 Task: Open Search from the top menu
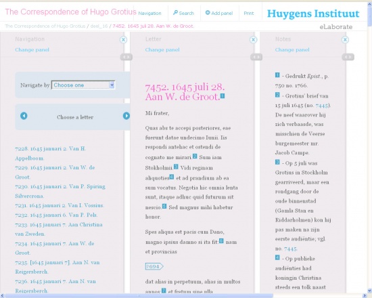pyautogui.click(x=183, y=13)
